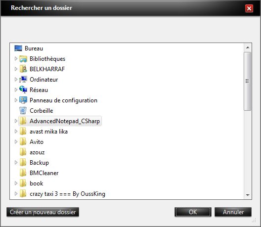Click the scrollbar down arrow
Viewport: 261px width, 227px height.
pyautogui.click(x=248, y=195)
